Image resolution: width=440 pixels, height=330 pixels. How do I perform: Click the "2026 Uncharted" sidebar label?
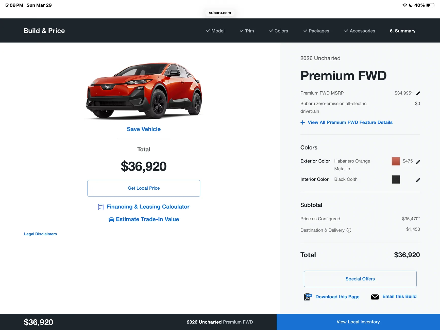(x=320, y=58)
